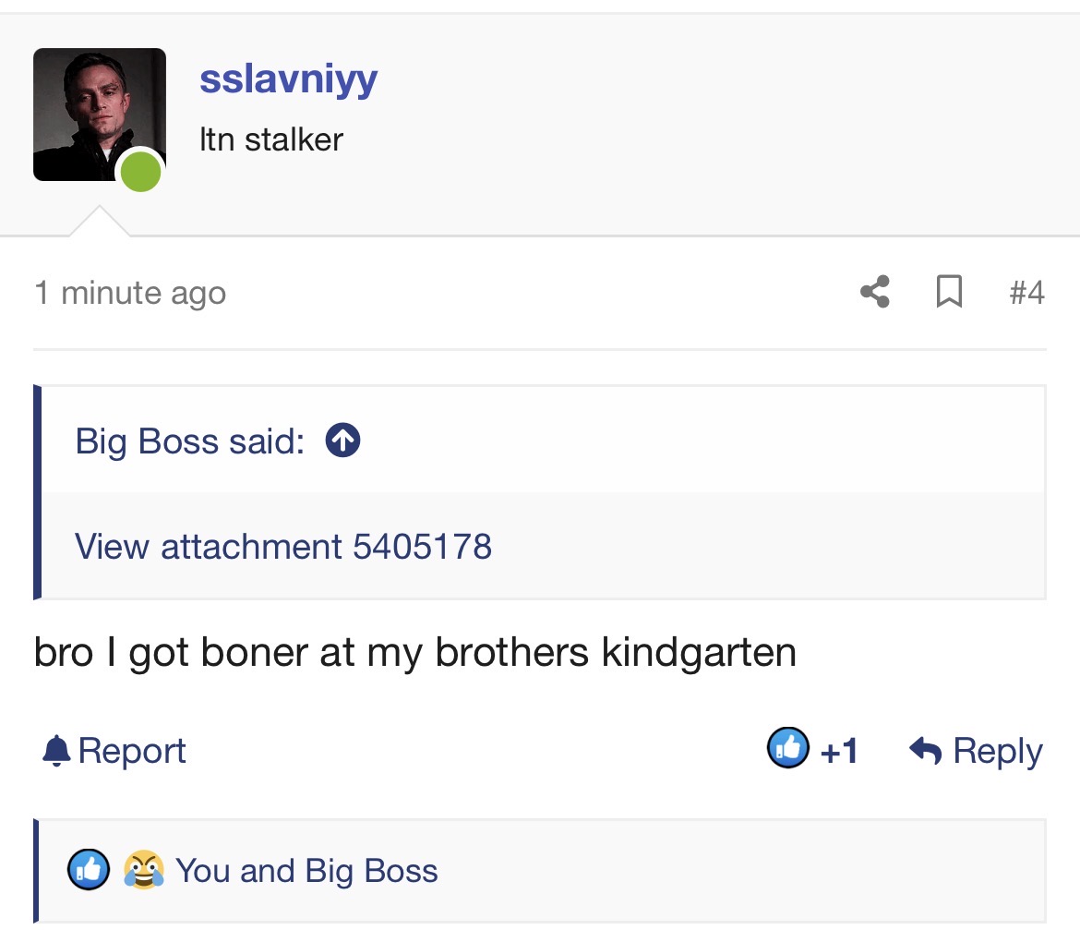Click the Reply button text
Viewport: 1080px width, 930px height.
tap(997, 751)
